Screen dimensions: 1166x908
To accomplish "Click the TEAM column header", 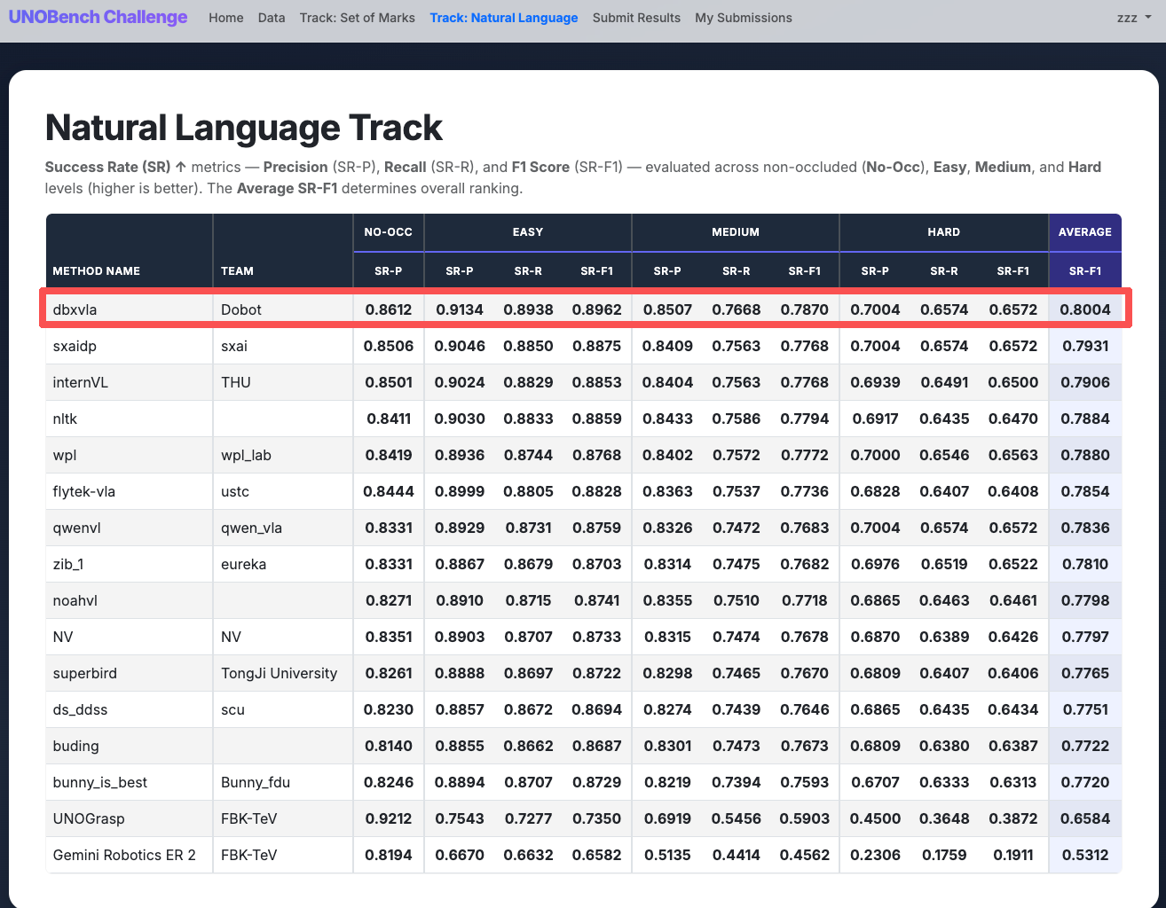I will (237, 270).
